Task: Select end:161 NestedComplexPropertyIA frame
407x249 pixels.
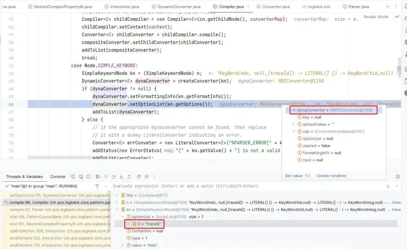Action: point(57,224)
